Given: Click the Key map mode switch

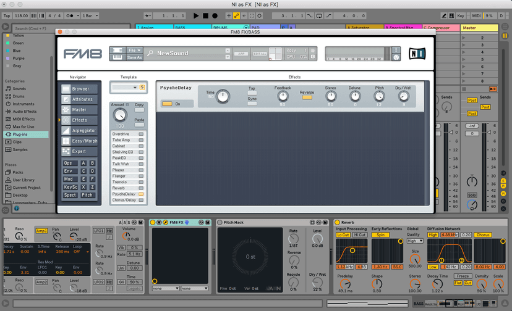Looking at the screenshot, I should pyautogui.click(x=461, y=15).
